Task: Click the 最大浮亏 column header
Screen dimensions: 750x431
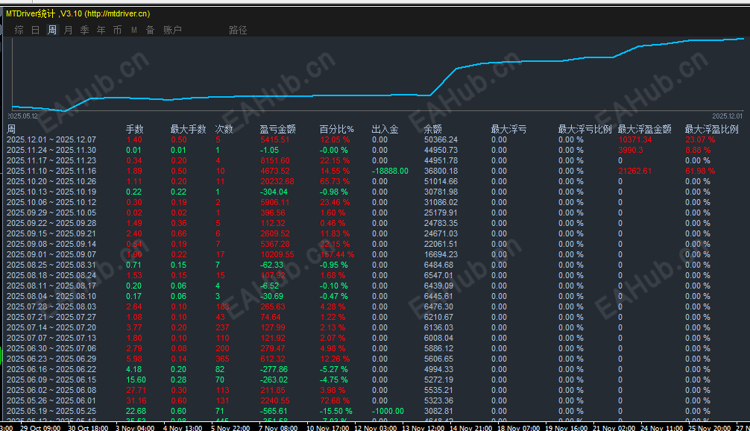Action: pyautogui.click(x=509, y=129)
